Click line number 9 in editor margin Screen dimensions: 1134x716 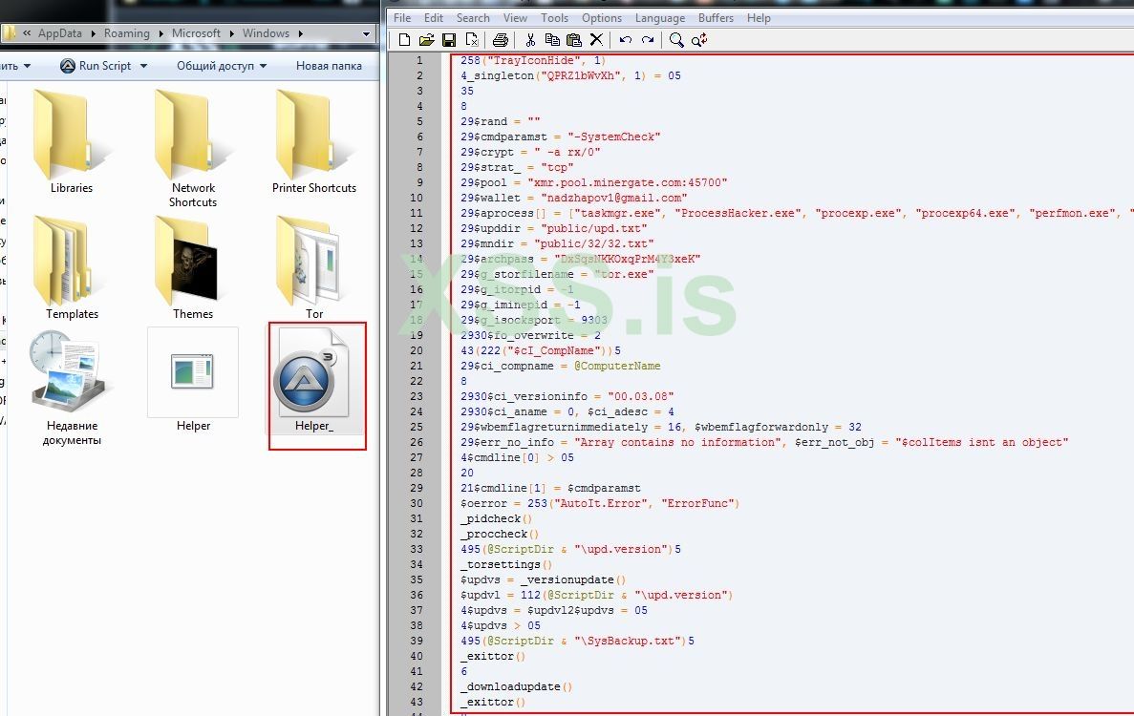pos(419,182)
